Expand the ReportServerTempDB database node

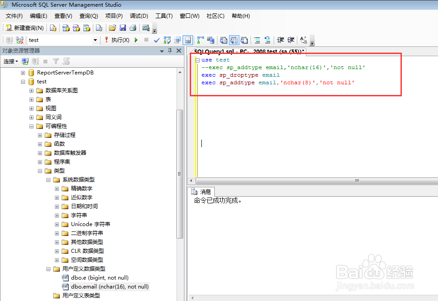[x=23, y=73]
